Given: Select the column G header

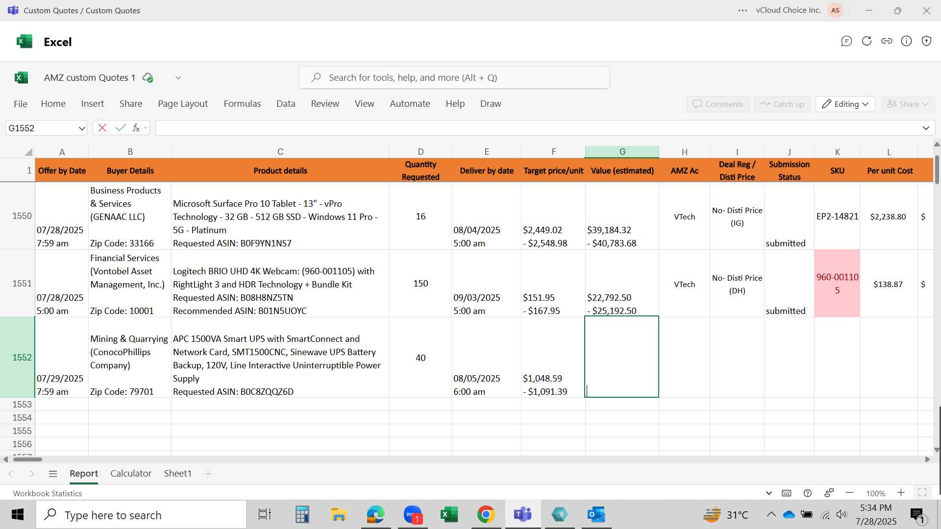Looking at the screenshot, I should point(622,152).
